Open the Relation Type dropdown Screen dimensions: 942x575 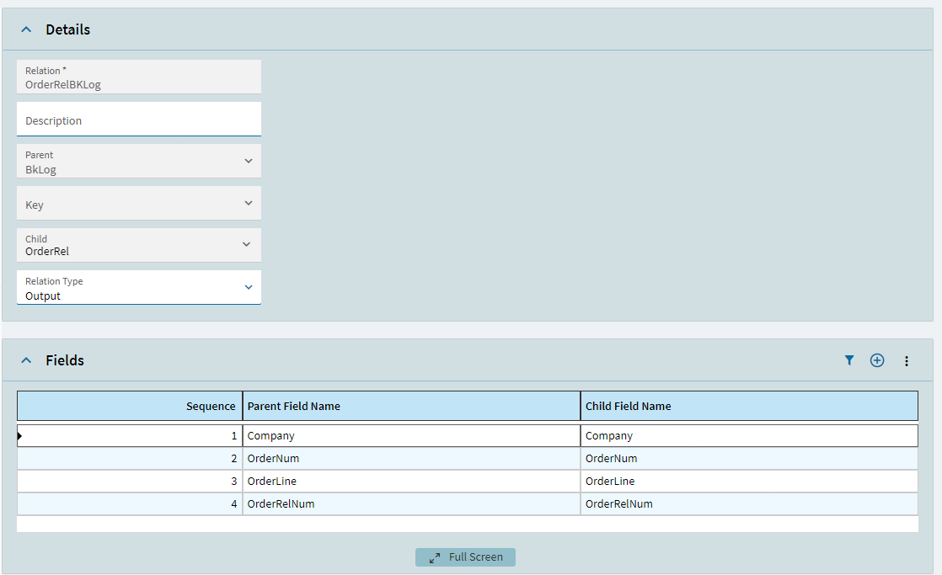249,286
